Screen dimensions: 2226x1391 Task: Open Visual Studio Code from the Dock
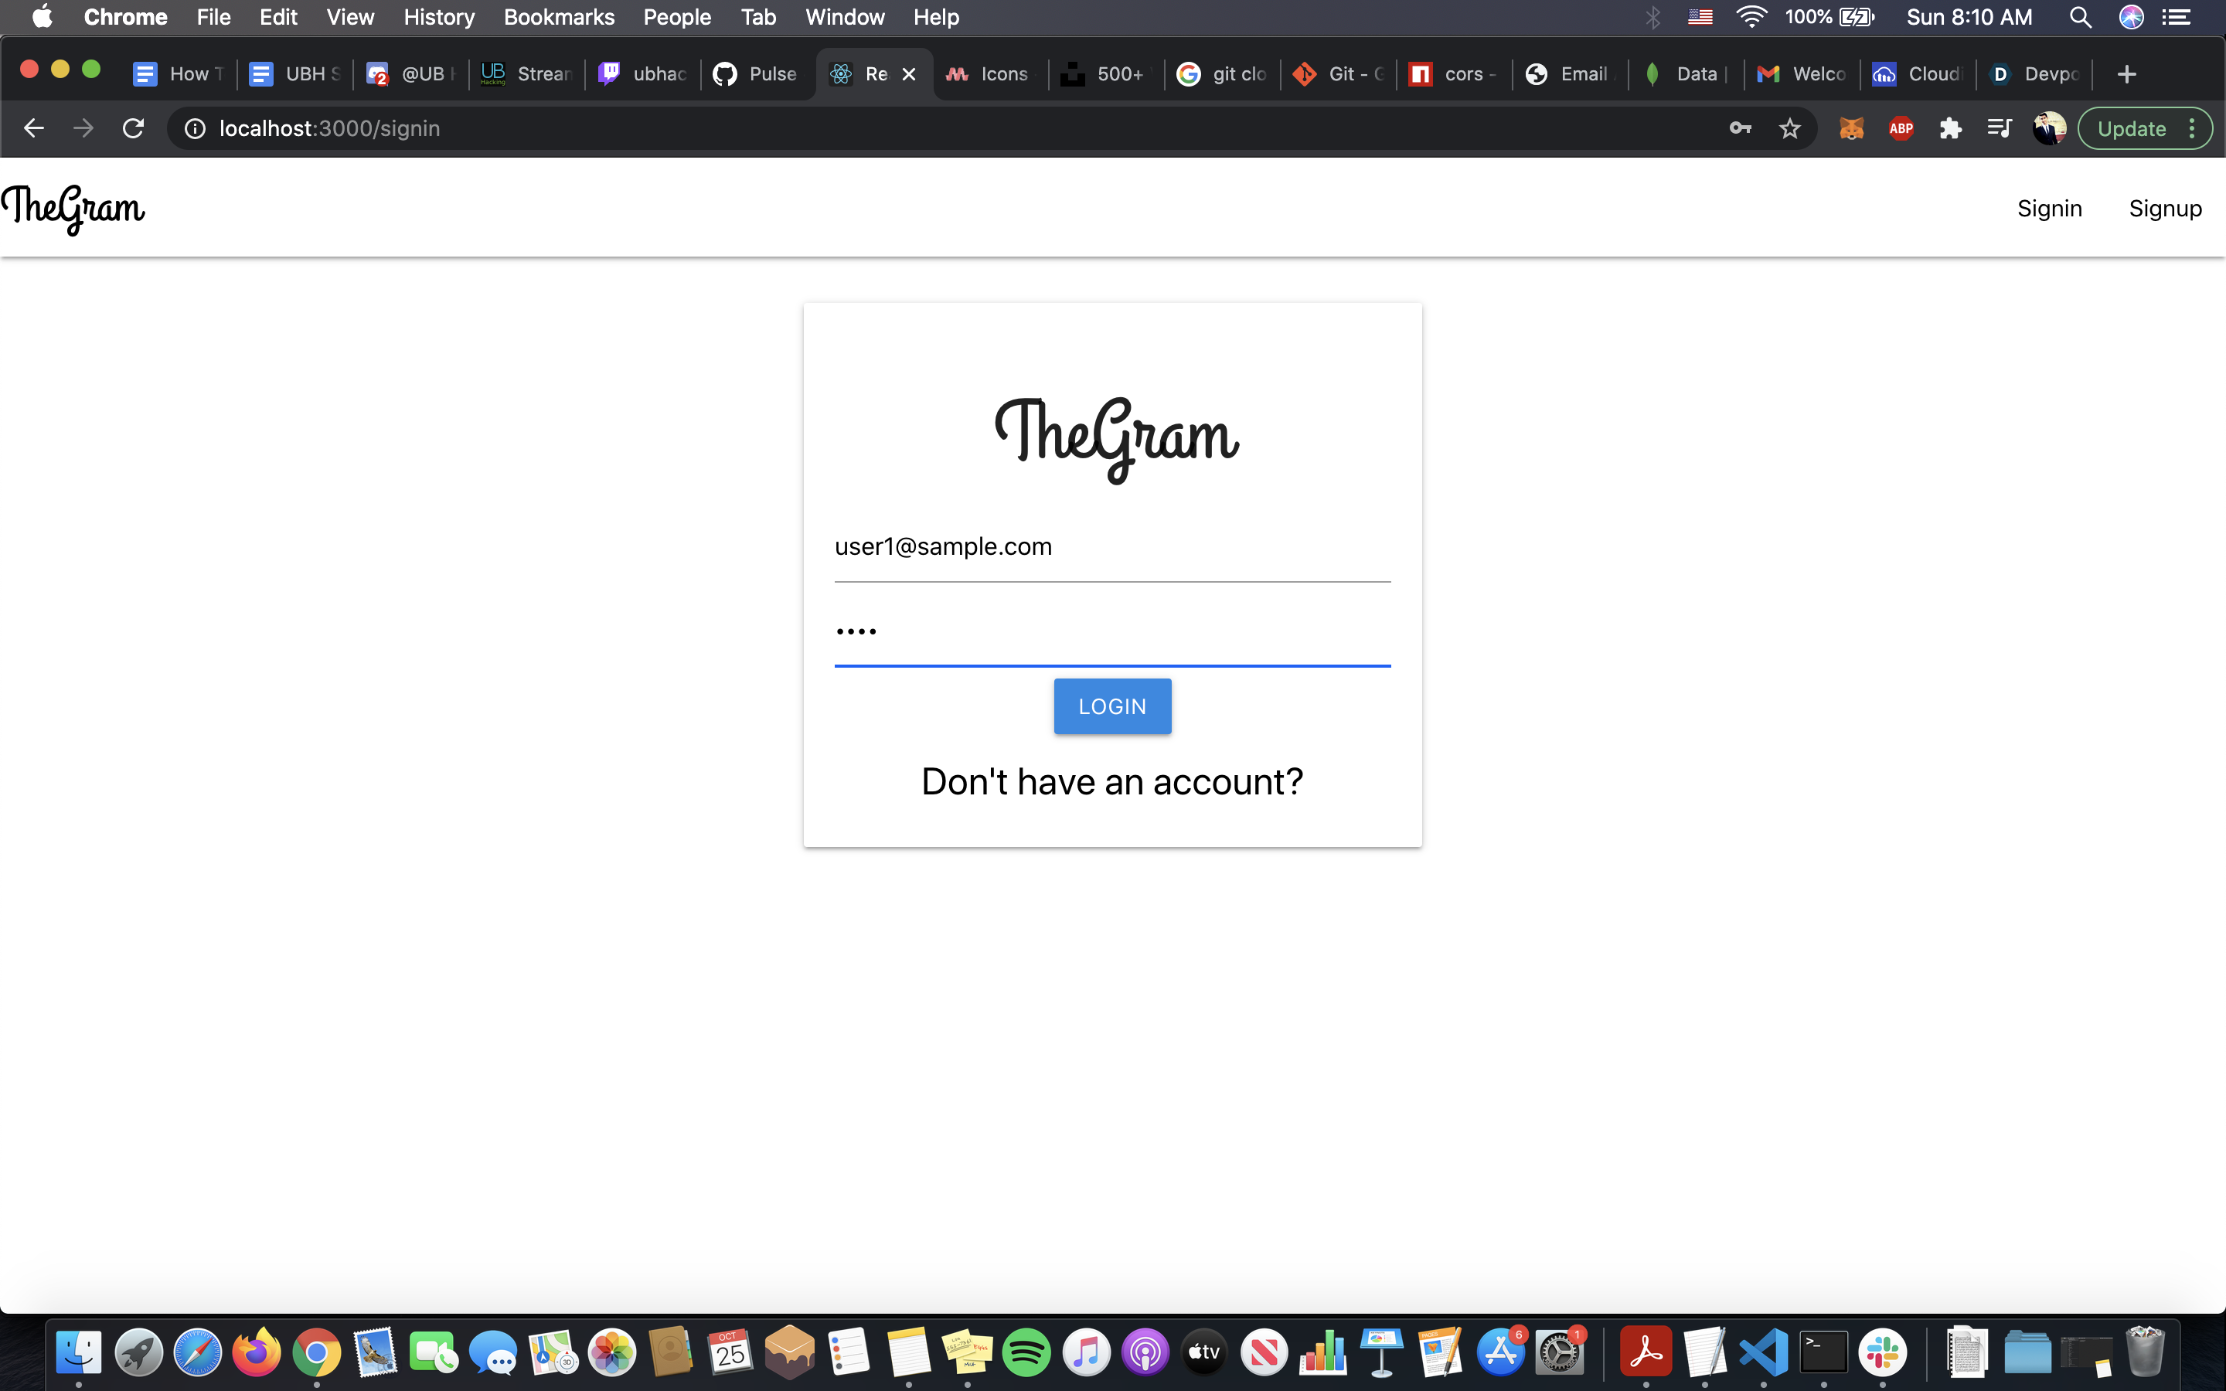coord(1763,1352)
